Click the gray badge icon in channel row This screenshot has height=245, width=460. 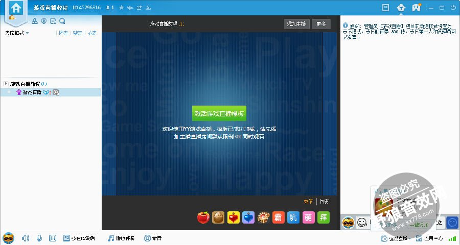(56, 92)
